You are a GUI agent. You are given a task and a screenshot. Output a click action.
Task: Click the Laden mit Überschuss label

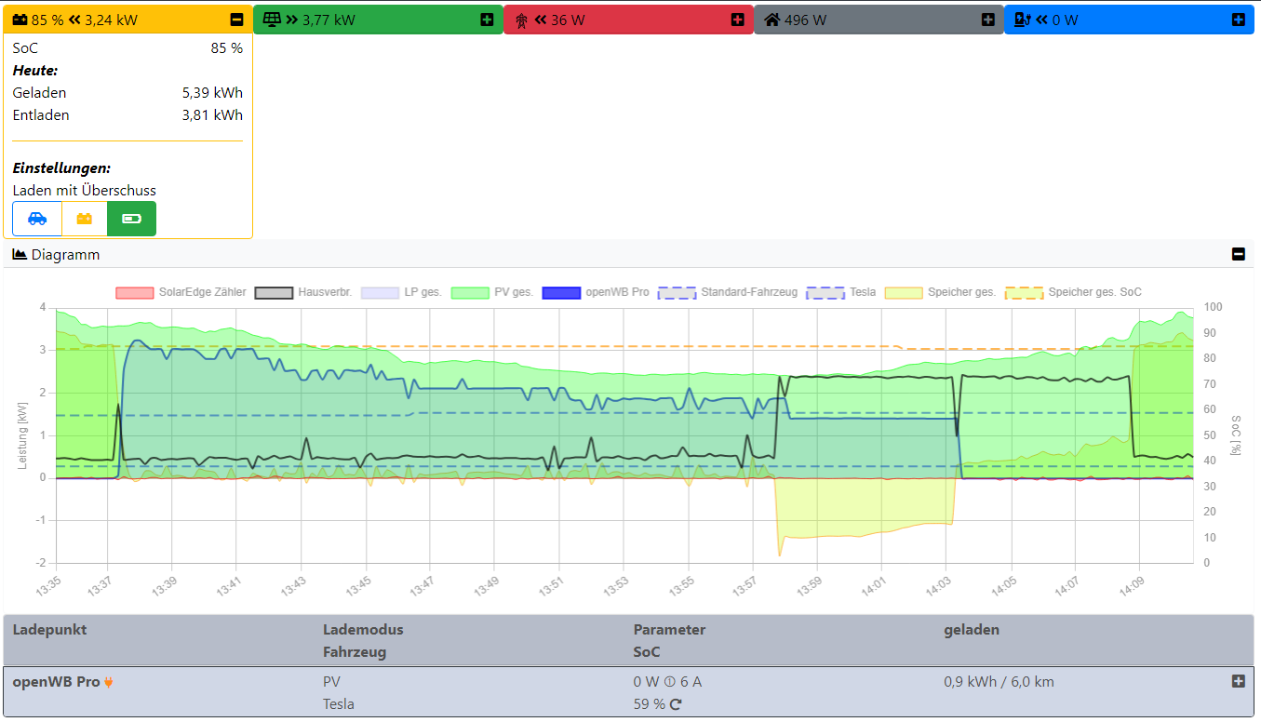point(85,191)
